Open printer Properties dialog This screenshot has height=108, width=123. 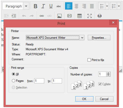click(99, 38)
